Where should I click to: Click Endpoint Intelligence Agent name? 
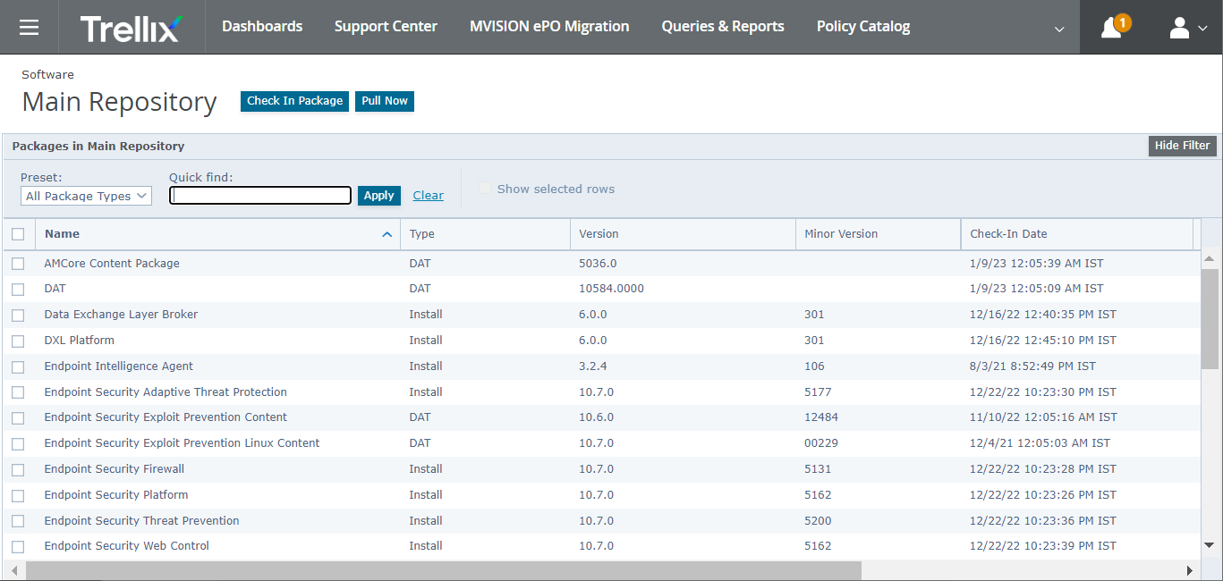(119, 366)
